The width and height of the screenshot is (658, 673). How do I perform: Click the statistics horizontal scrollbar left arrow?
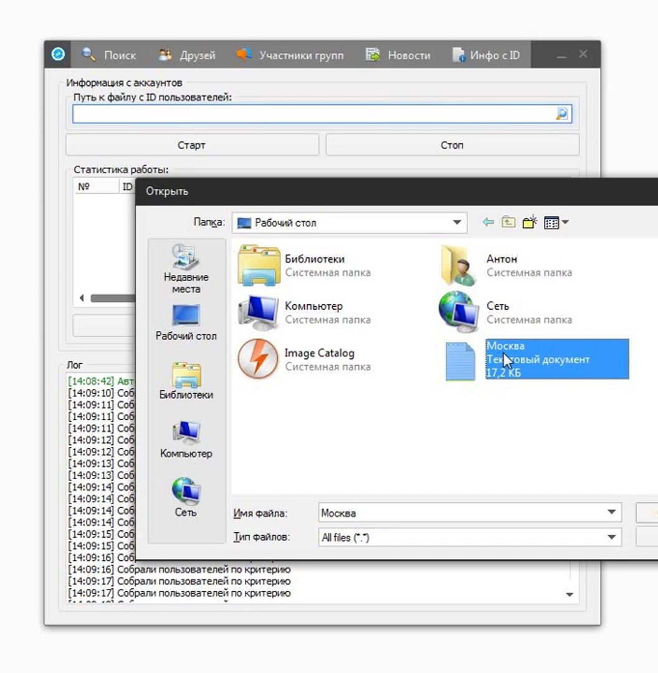(82, 298)
